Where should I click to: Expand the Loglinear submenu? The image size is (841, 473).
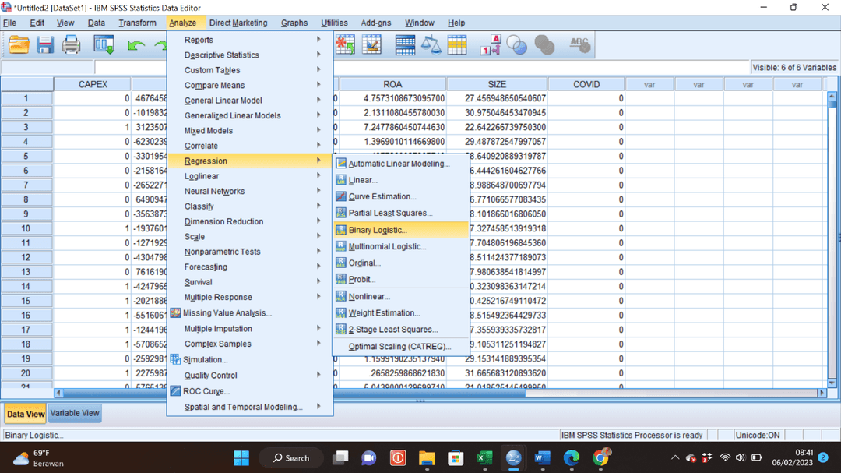click(250, 176)
